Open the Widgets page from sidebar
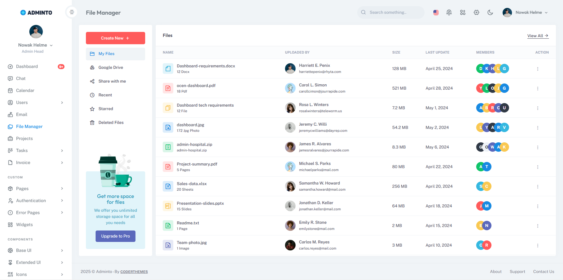This screenshot has width=563, height=280. [24, 225]
